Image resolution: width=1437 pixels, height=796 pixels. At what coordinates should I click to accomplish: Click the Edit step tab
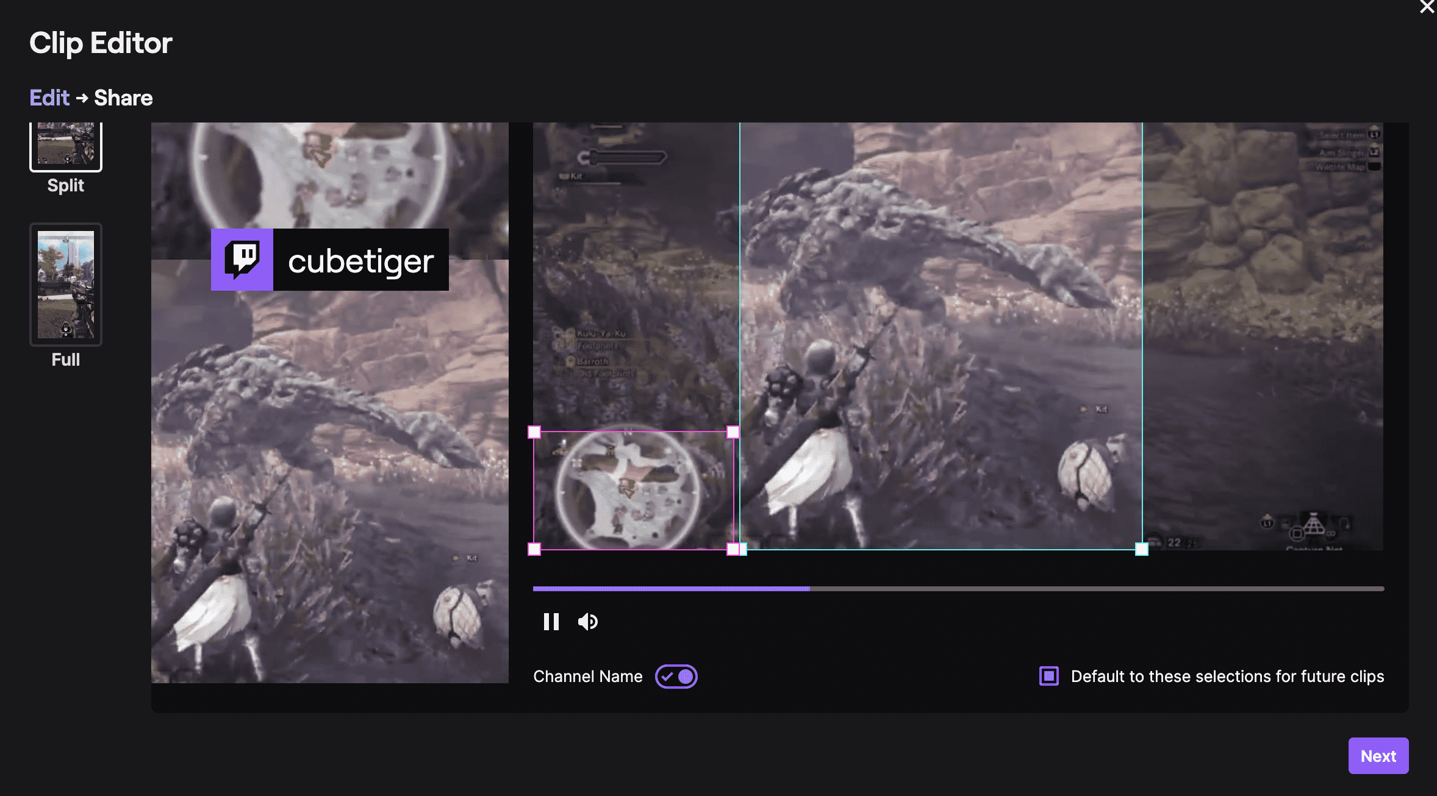click(48, 97)
